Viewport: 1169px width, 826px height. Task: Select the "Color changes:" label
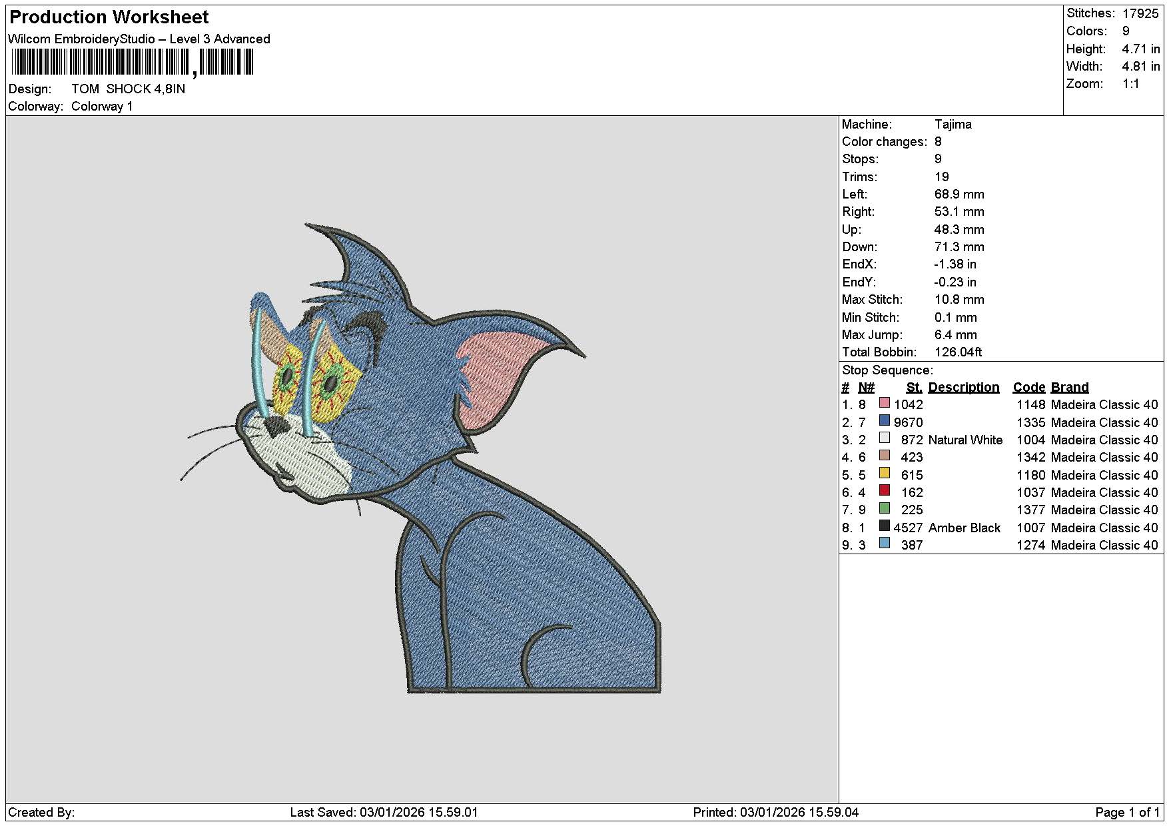pyautogui.click(x=885, y=142)
